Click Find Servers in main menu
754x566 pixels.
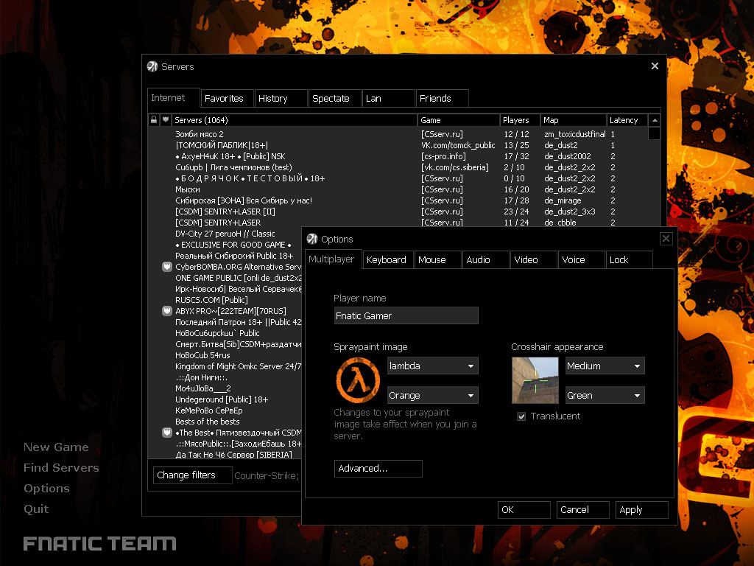click(x=62, y=468)
